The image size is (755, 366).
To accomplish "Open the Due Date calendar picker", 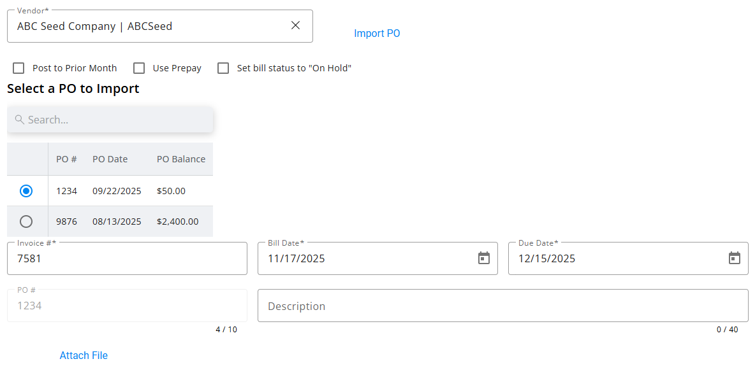I will pos(735,258).
